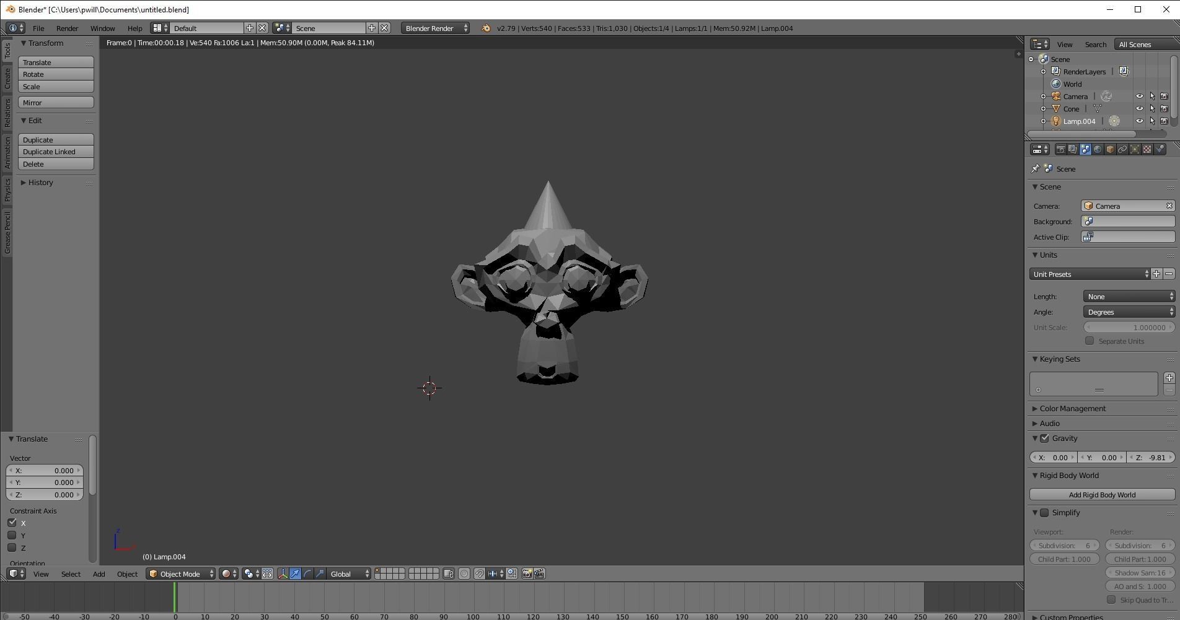The height and width of the screenshot is (620, 1180).
Task: Click the 3D manipulator toggle icon
Action: pos(283,574)
